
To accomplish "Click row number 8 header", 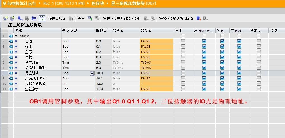I will 5,73.
